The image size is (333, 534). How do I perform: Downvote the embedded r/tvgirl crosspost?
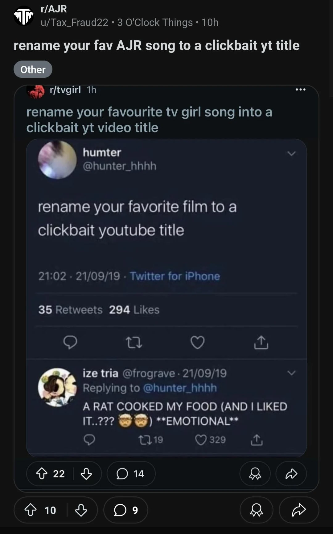click(x=86, y=473)
